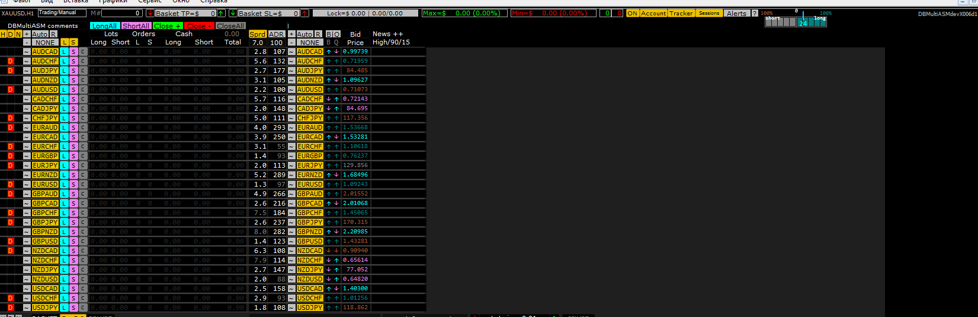Click the Basket TP value field
Image resolution: width=978 pixels, height=317 pixels.
(x=186, y=13)
